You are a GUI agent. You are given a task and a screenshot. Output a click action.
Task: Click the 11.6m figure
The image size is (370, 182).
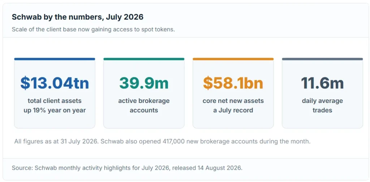(322, 83)
